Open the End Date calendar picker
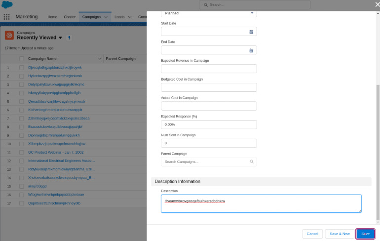The width and height of the screenshot is (380, 241). pyautogui.click(x=251, y=50)
